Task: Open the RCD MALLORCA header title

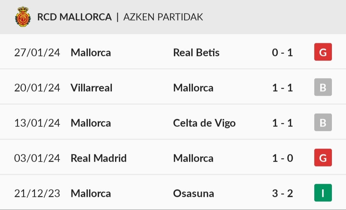Action: coord(74,17)
